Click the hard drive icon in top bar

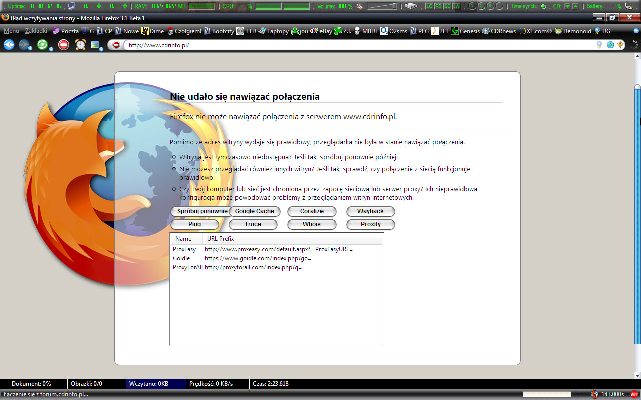pyautogui.click(x=411, y=6)
